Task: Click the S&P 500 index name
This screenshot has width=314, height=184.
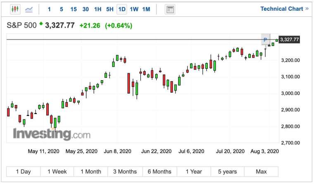Action: 21,26
